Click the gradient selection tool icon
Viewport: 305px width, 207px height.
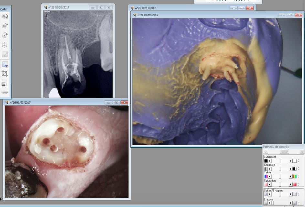point(5,83)
